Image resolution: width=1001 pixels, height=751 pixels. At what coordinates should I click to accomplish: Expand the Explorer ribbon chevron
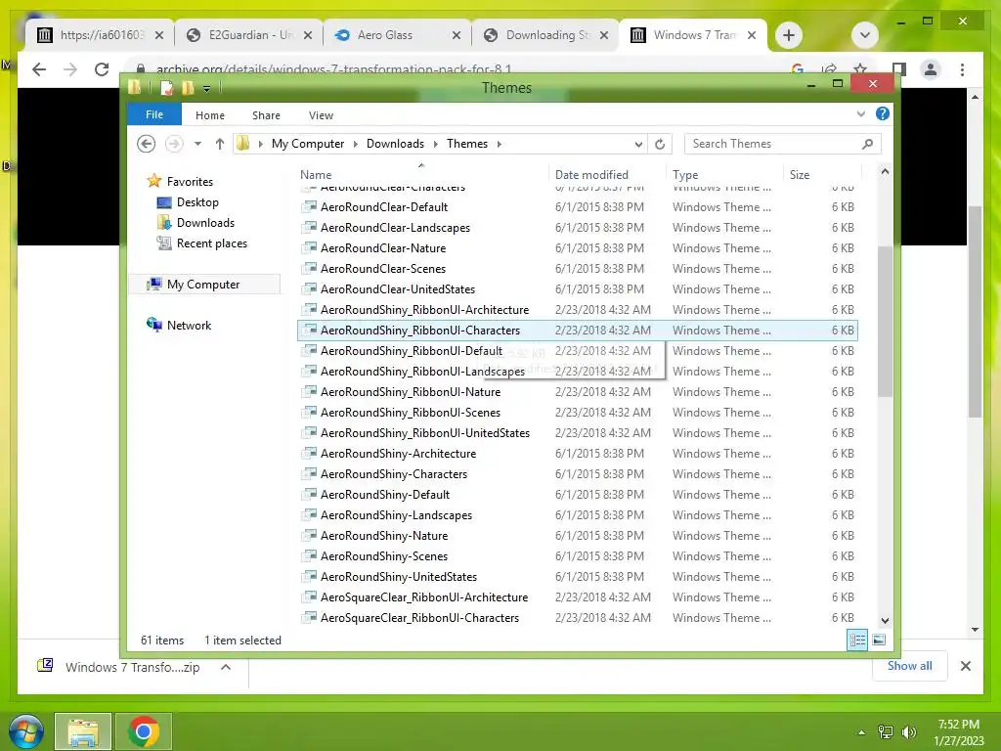[x=860, y=114]
